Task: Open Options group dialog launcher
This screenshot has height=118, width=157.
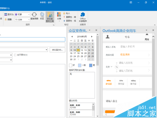Action: point(54,25)
